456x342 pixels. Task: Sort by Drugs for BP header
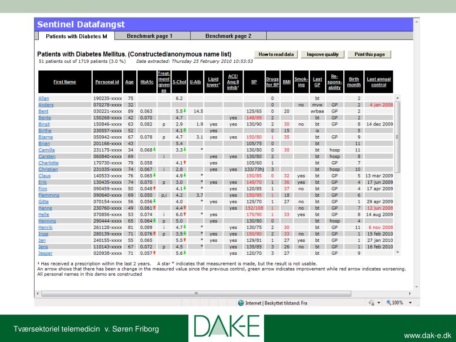click(x=272, y=82)
